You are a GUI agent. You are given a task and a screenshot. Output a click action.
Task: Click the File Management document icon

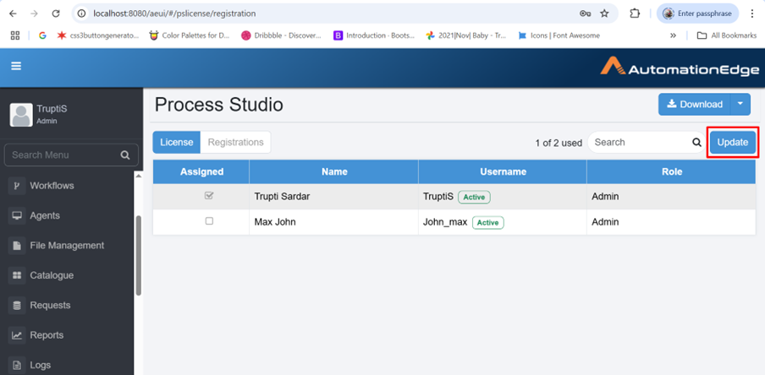17,246
